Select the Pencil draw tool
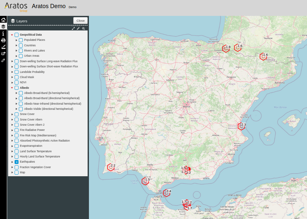Viewport: 307px width, 219px height. [3, 60]
